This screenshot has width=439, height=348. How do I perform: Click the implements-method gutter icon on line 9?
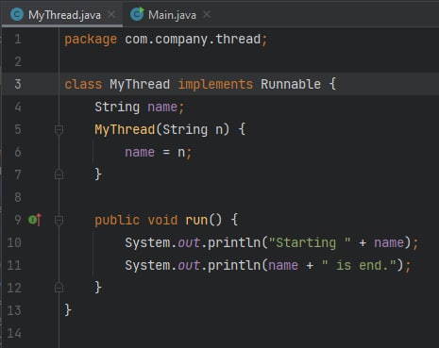coord(35,220)
